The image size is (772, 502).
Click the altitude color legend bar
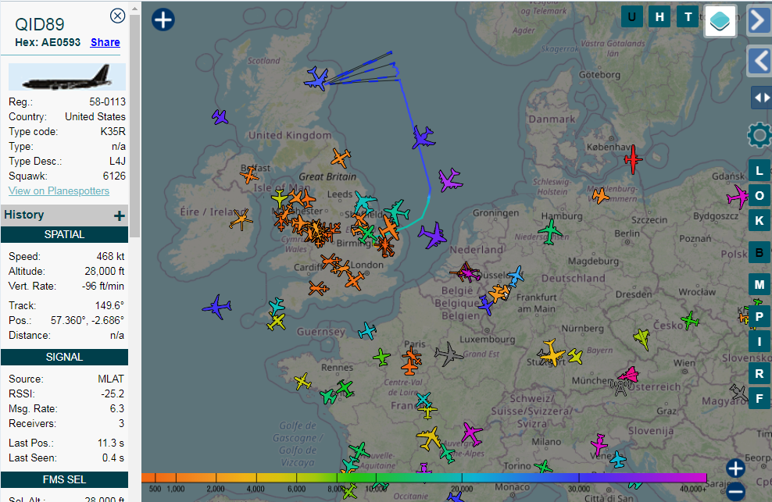[x=424, y=477]
